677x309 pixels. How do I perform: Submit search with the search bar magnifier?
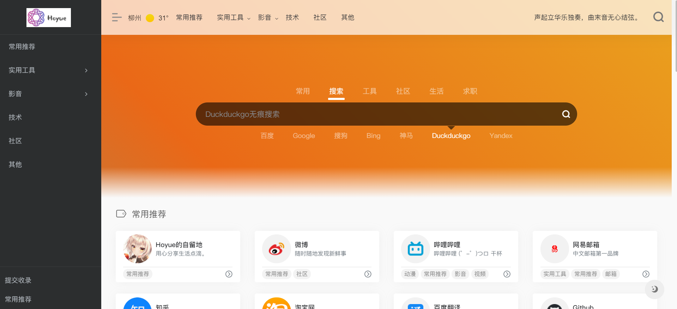pyautogui.click(x=566, y=114)
